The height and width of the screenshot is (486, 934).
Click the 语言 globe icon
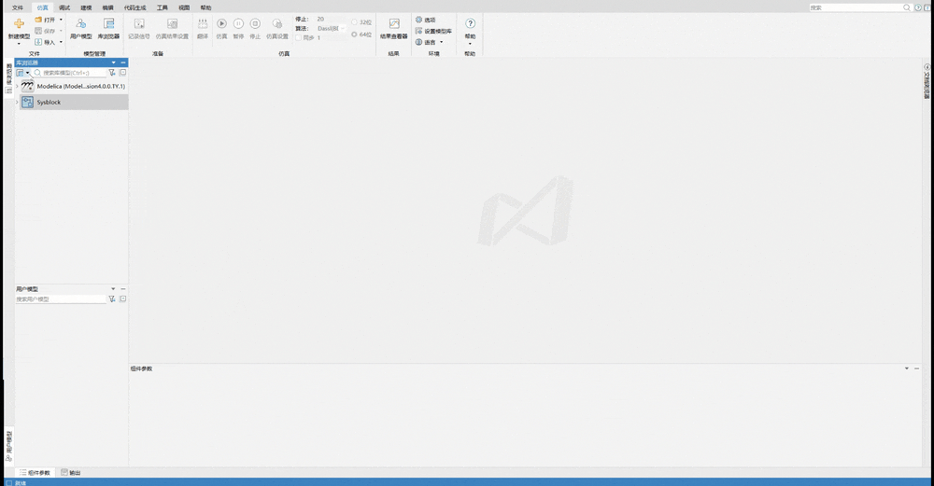point(418,42)
